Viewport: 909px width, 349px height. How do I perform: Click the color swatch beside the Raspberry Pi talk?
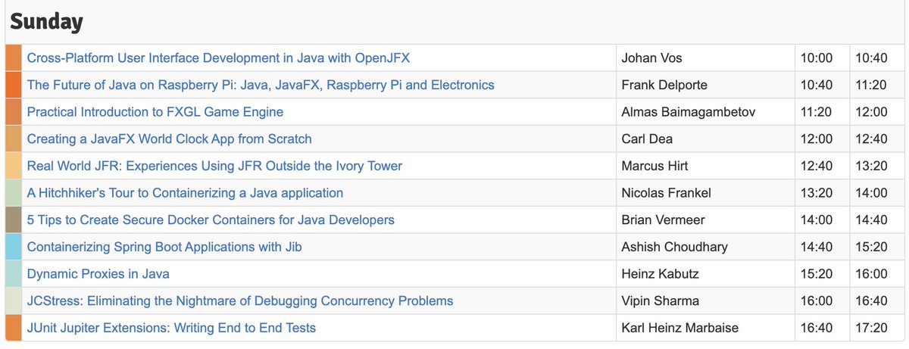[x=14, y=85]
